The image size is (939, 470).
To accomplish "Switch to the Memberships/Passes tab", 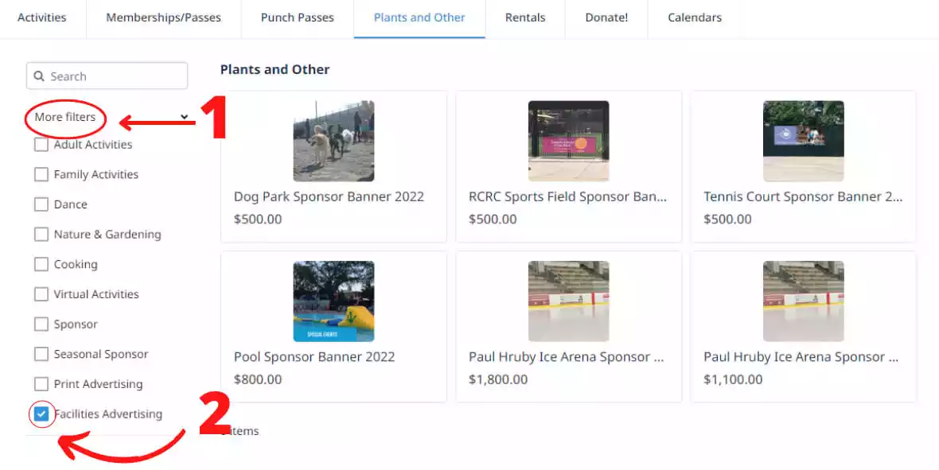I will coord(163,18).
